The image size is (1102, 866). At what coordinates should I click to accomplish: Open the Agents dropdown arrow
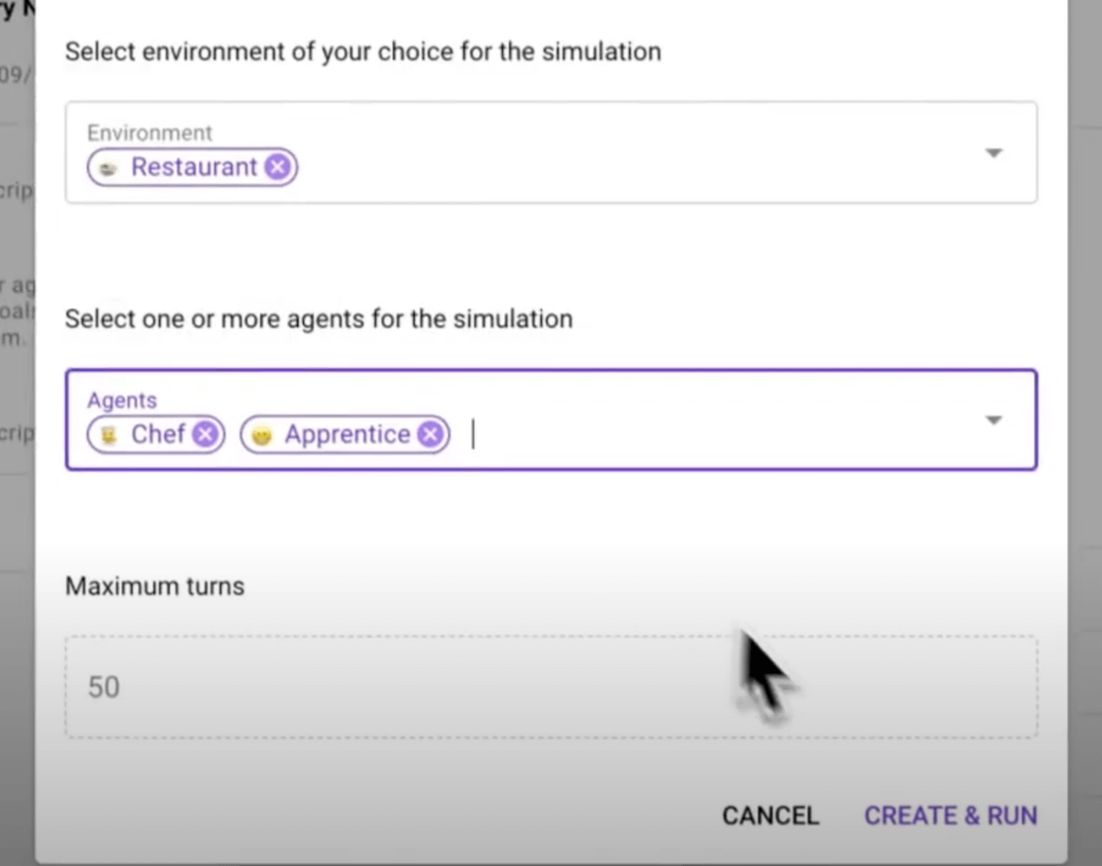[x=993, y=420]
